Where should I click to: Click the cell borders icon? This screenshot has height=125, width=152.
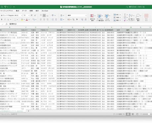pyautogui.click(x=15, y=19)
